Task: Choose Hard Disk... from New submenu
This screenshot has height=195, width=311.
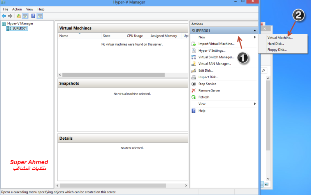Action: coord(276,44)
